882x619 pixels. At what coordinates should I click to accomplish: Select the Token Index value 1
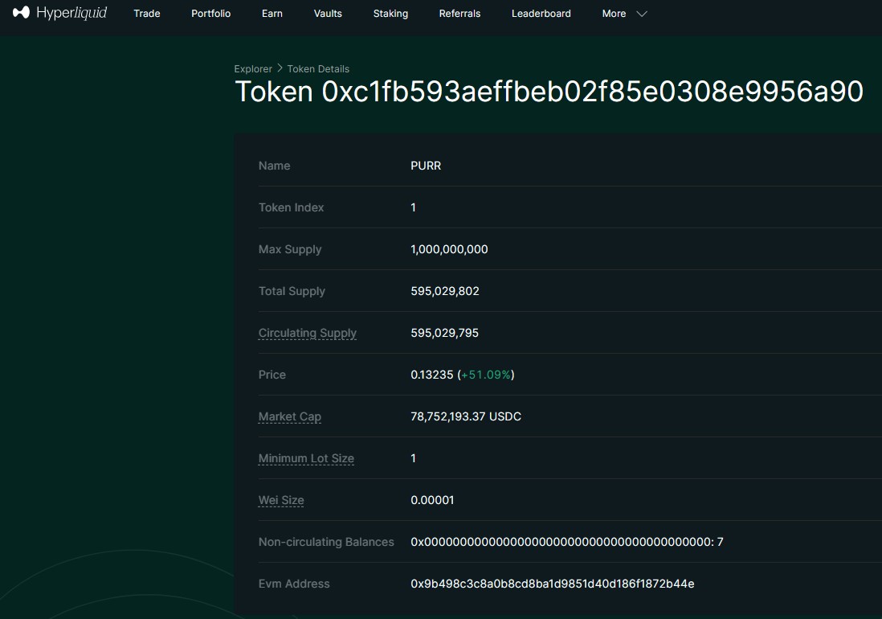pos(414,207)
